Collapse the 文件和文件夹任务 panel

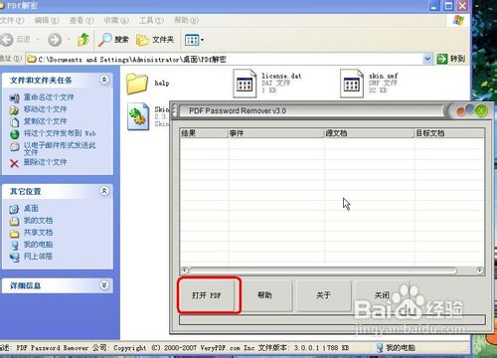point(104,80)
